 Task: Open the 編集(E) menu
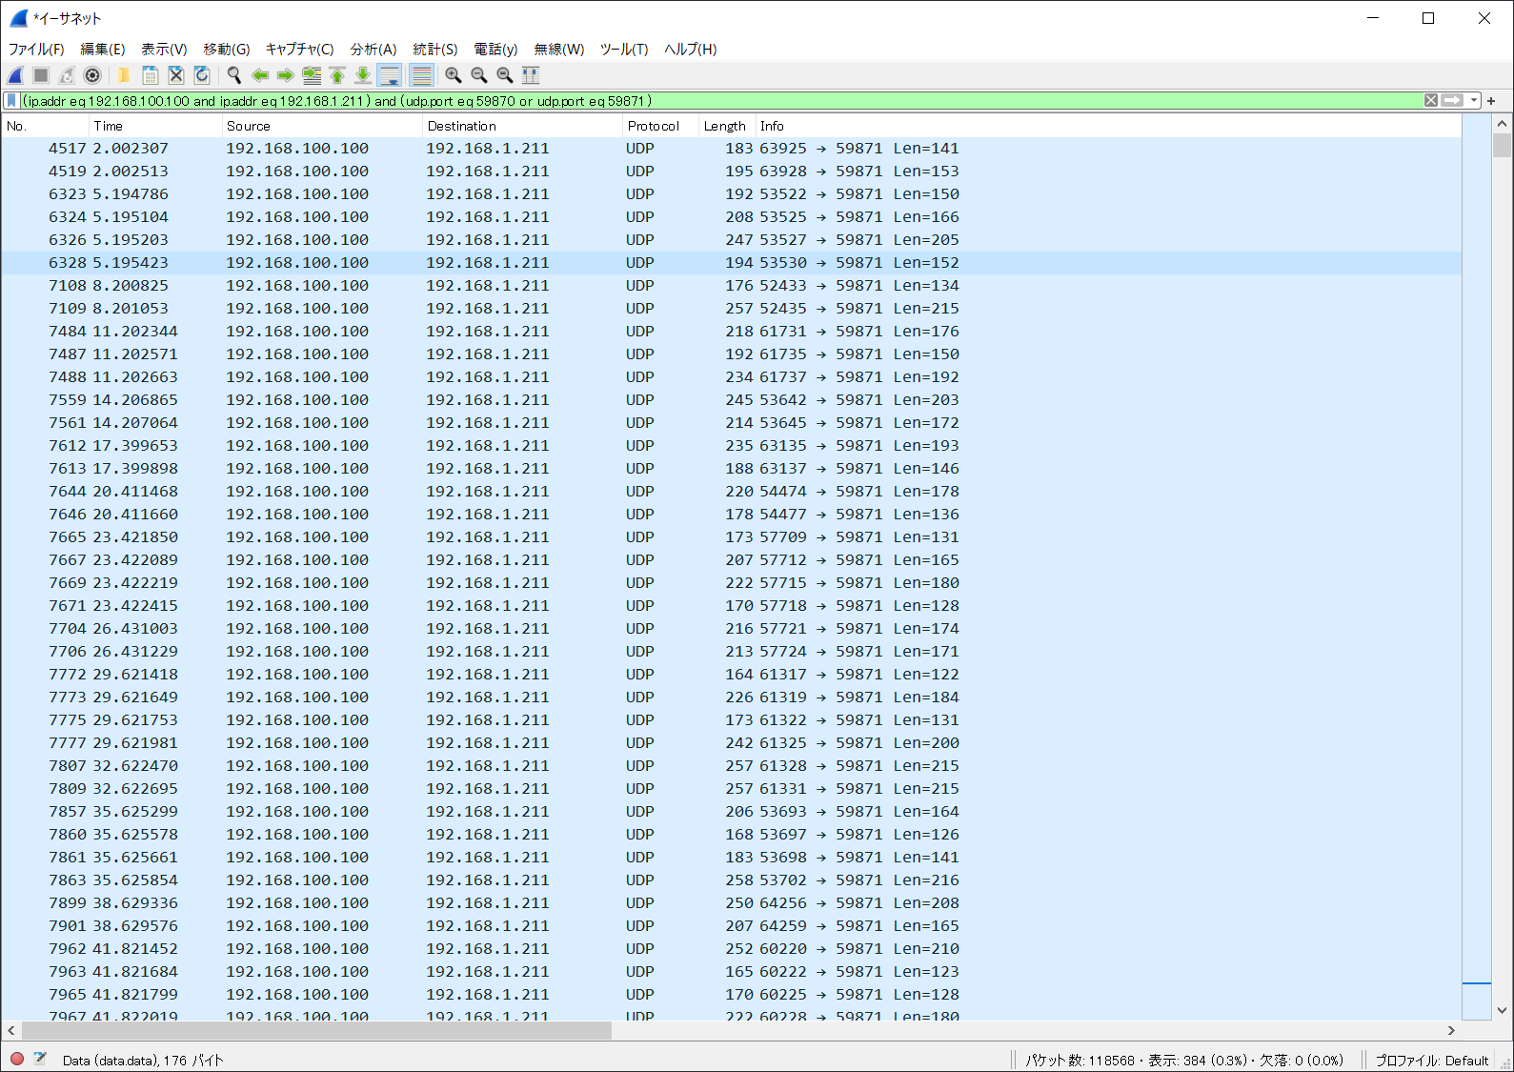(x=103, y=50)
